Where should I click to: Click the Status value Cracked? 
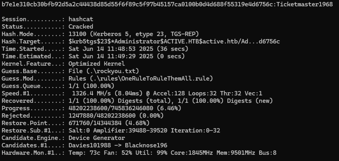pos(81,27)
